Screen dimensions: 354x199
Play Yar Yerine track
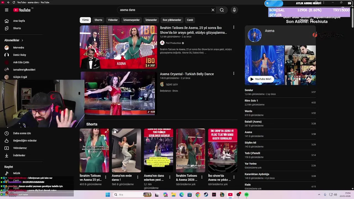coord(280,166)
